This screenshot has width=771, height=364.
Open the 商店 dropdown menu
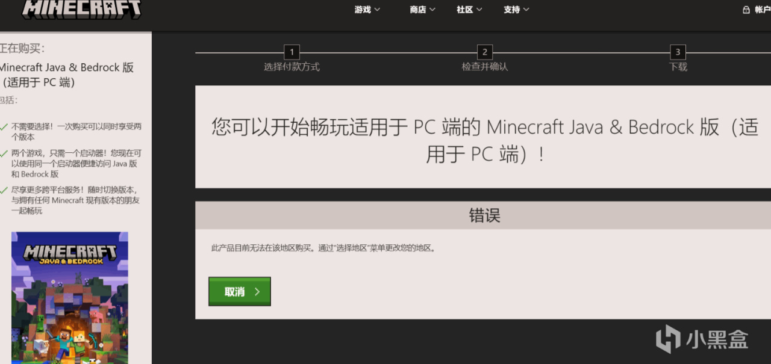pyautogui.click(x=422, y=10)
